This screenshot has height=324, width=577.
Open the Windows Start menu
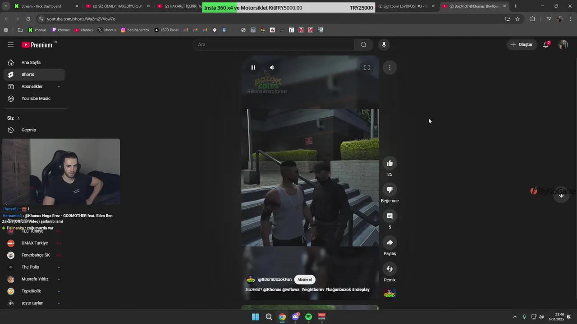(256, 317)
